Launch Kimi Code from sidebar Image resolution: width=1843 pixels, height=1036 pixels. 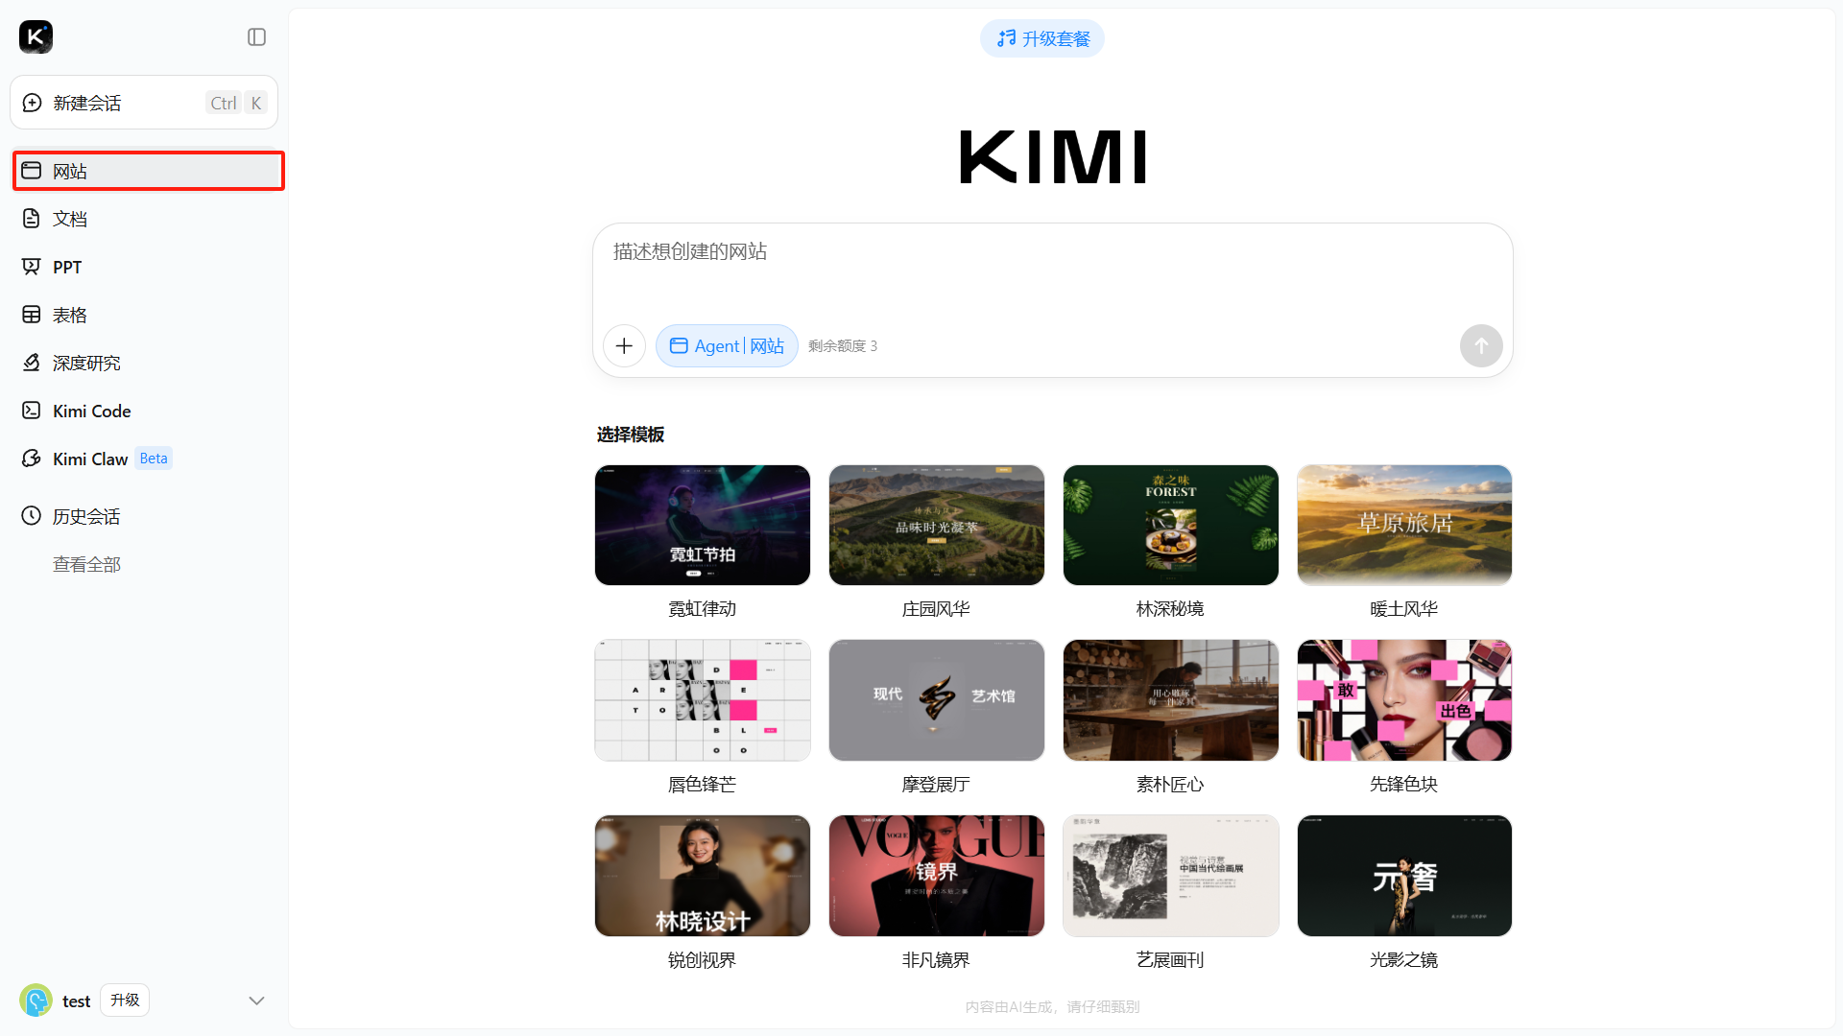(91, 411)
